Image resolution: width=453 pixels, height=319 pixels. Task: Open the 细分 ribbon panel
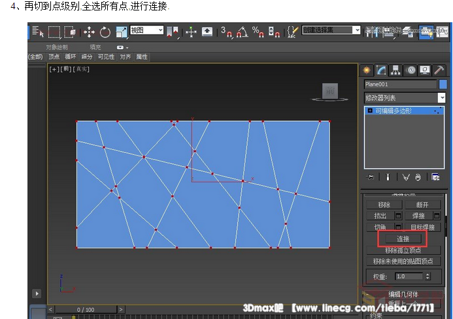pos(87,57)
